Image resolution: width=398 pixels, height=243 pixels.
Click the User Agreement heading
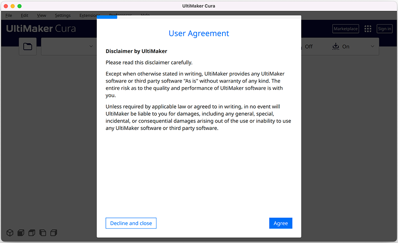pos(199,33)
